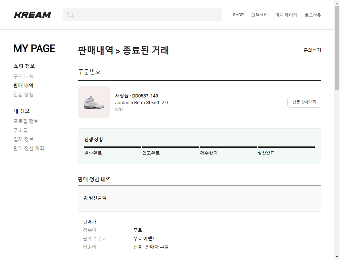Open 주소록 in the sidebar
Image resolution: width=340 pixels, height=260 pixels.
[20, 130]
